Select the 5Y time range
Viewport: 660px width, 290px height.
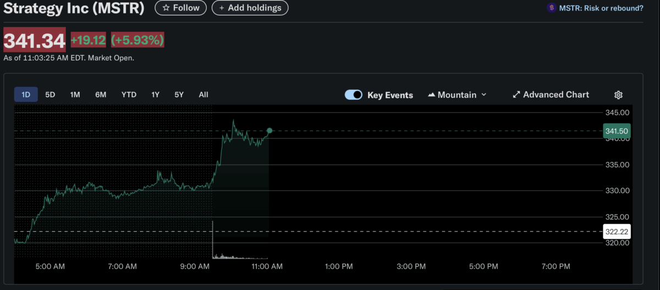179,95
